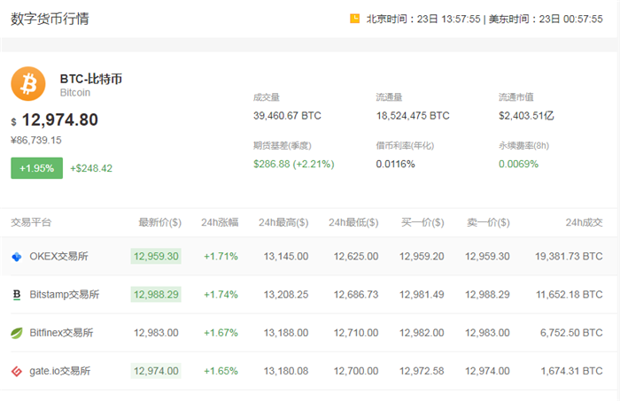Click OKEX 24h high 13,145.00
620x401 pixels.
[286, 257]
